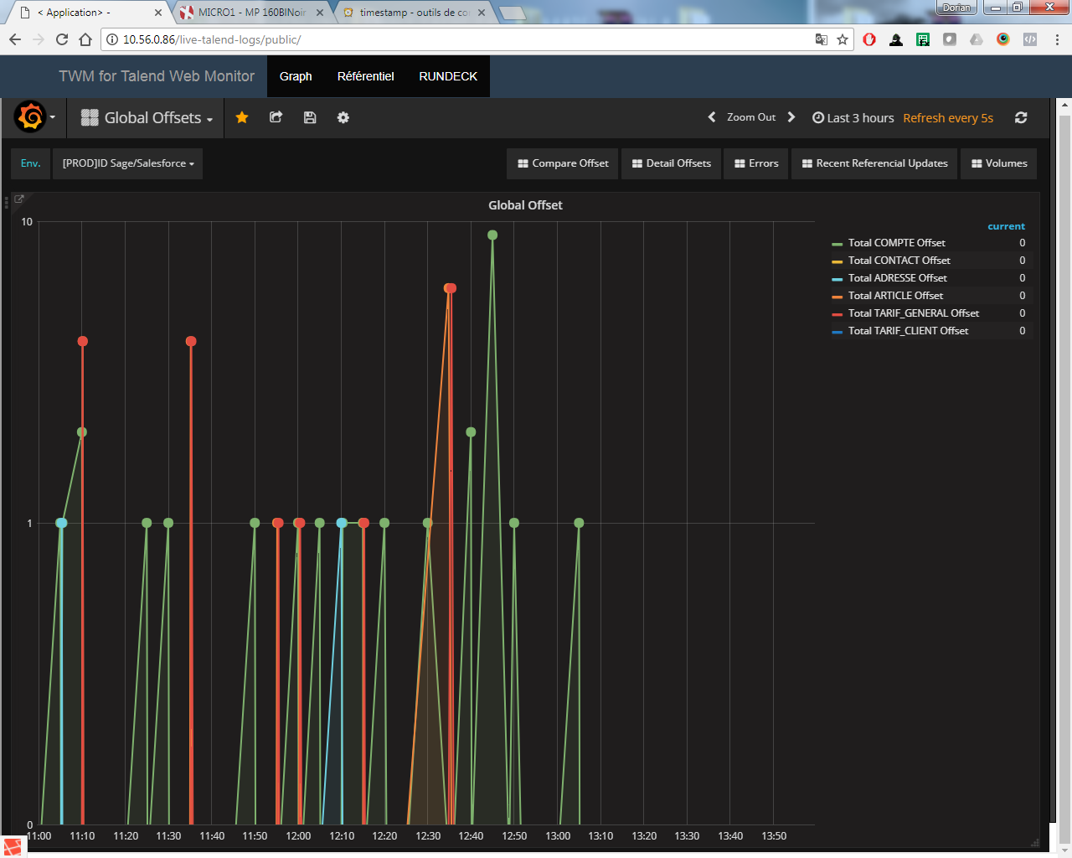The height and width of the screenshot is (858, 1072).
Task: Toggle the Total COMPTE Offset series visibility
Action: [x=895, y=242]
